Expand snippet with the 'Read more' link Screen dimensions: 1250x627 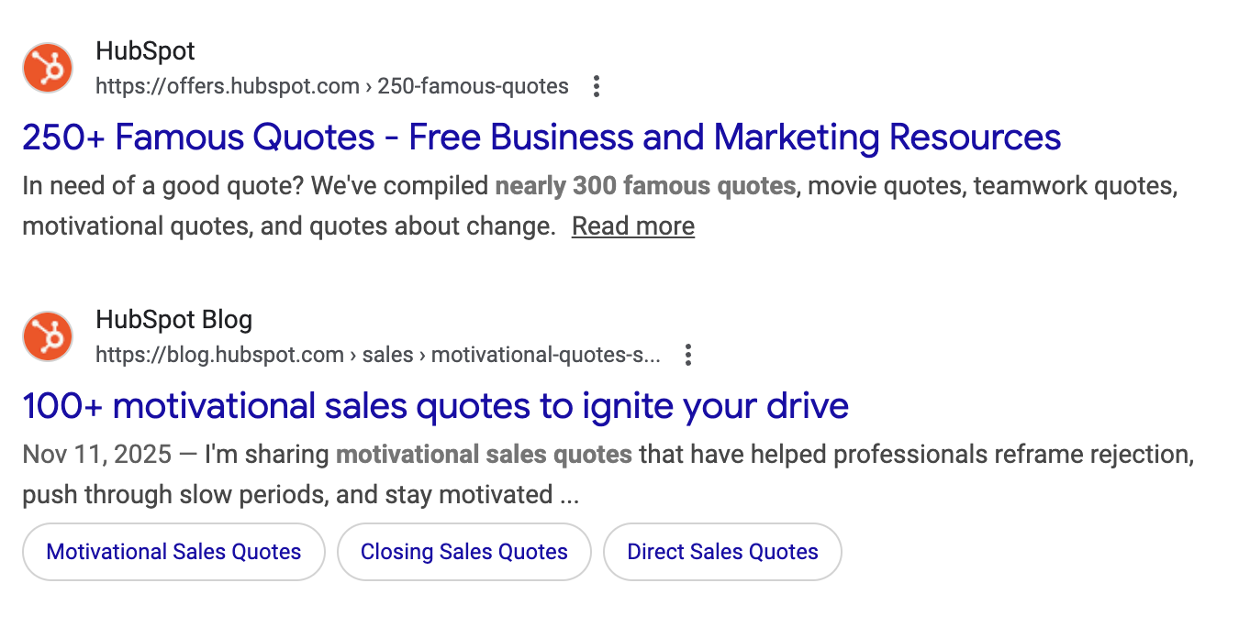click(x=632, y=226)
